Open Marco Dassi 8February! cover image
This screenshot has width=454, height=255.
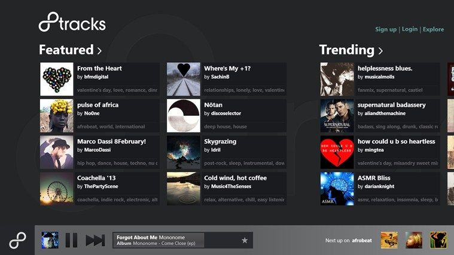[x=57, y=152]
